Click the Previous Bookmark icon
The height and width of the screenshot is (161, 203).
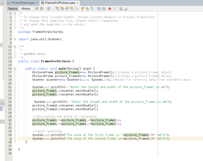tap(82, 9)
